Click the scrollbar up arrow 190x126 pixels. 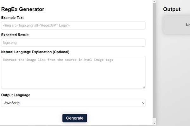[x=154, y=2]
